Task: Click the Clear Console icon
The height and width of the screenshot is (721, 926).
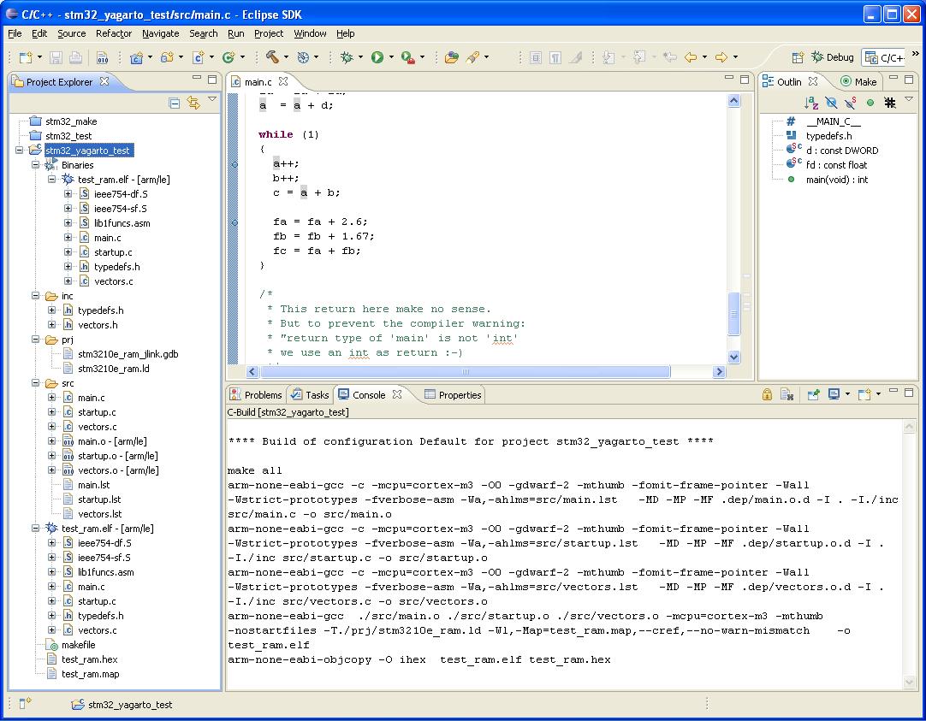Action: pos(787,394)
